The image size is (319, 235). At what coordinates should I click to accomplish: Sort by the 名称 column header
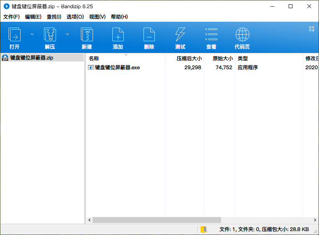[125, 58]
